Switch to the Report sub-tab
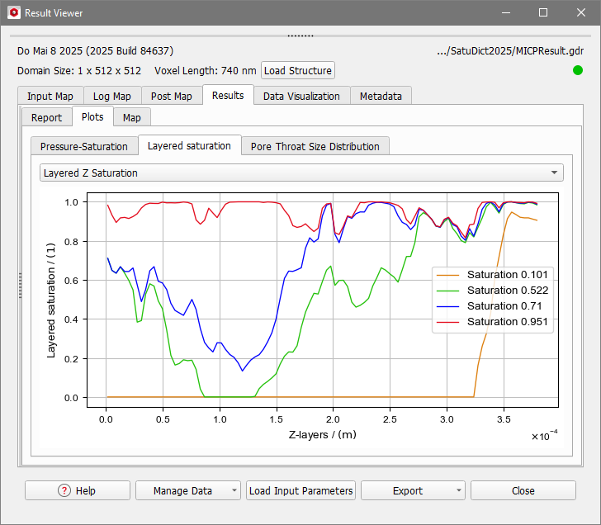This screenshot has width=601, height=525. point(46,117)
